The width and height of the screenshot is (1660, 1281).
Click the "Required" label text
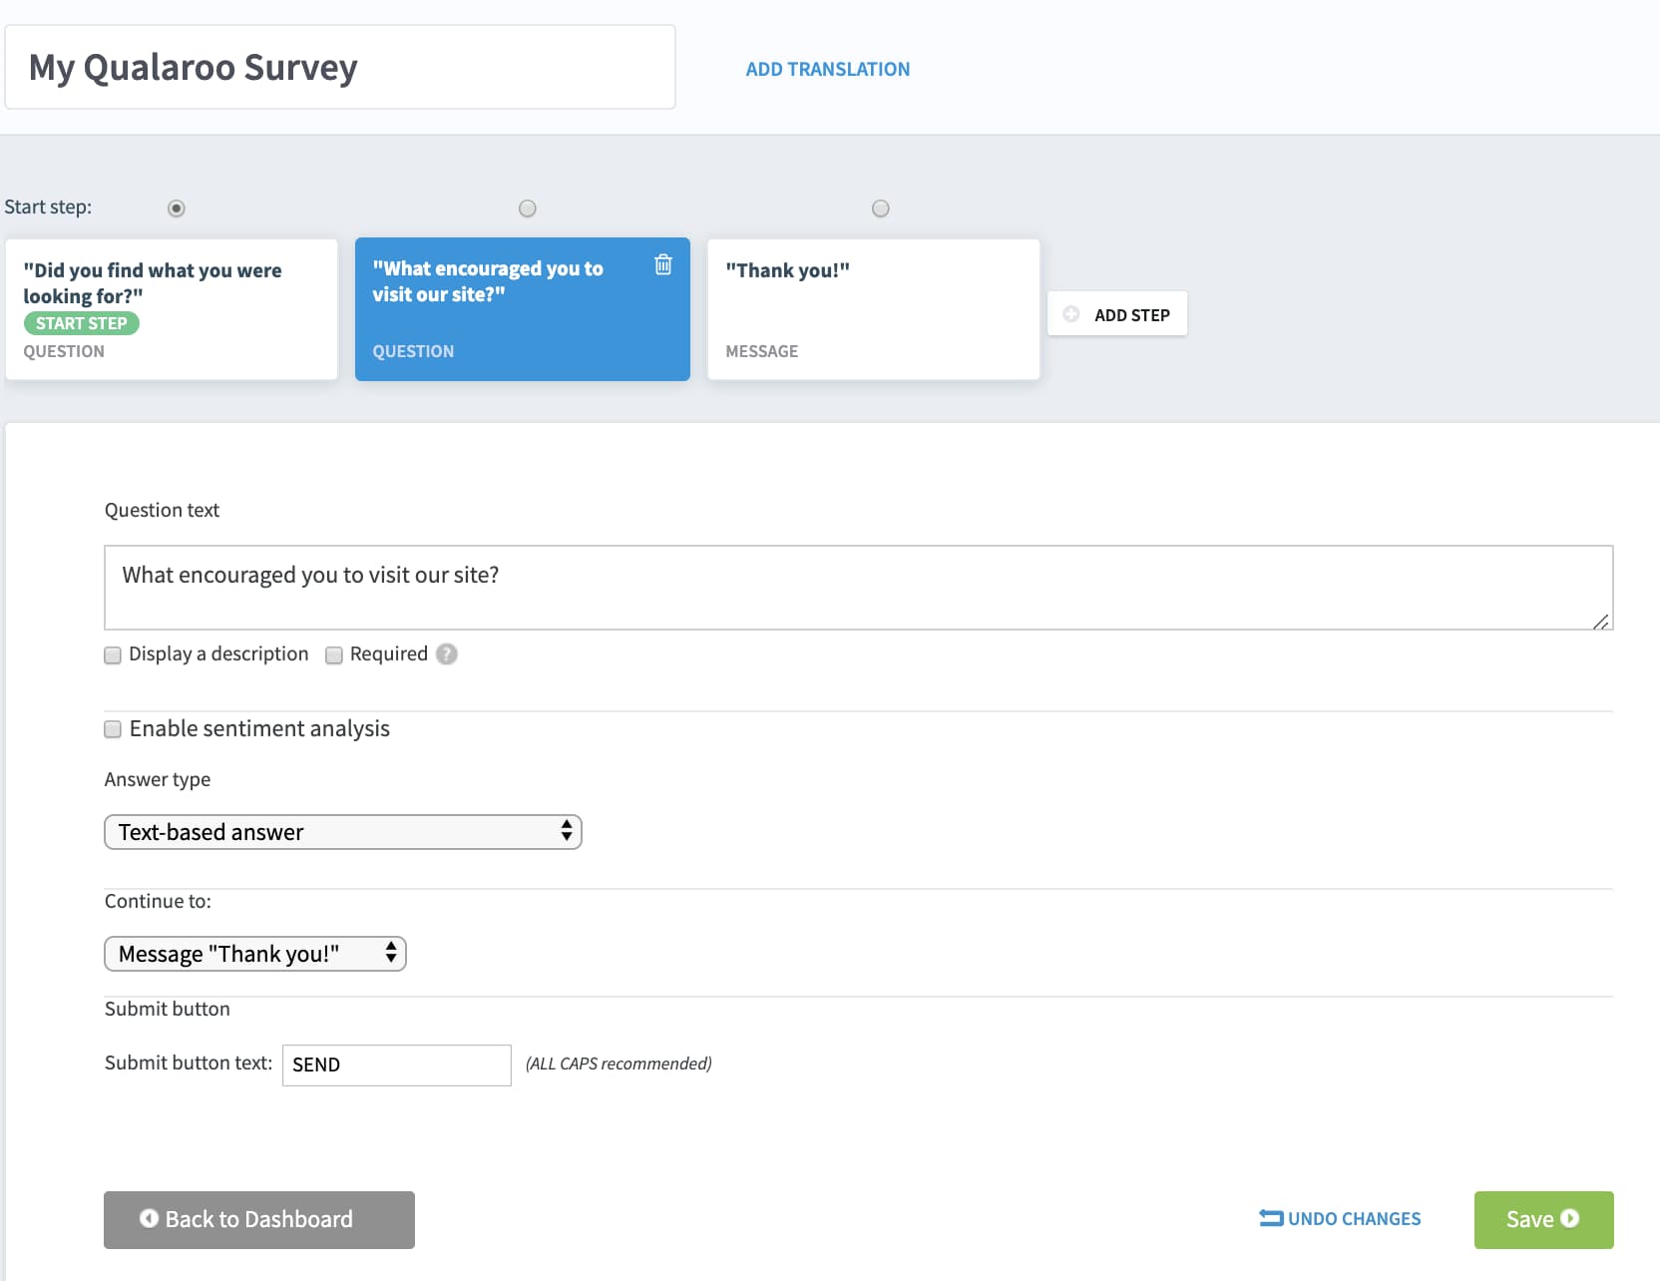point(389,654)
